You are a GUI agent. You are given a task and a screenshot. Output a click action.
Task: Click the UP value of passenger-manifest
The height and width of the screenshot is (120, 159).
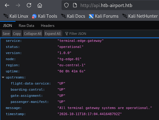[61, 102]
